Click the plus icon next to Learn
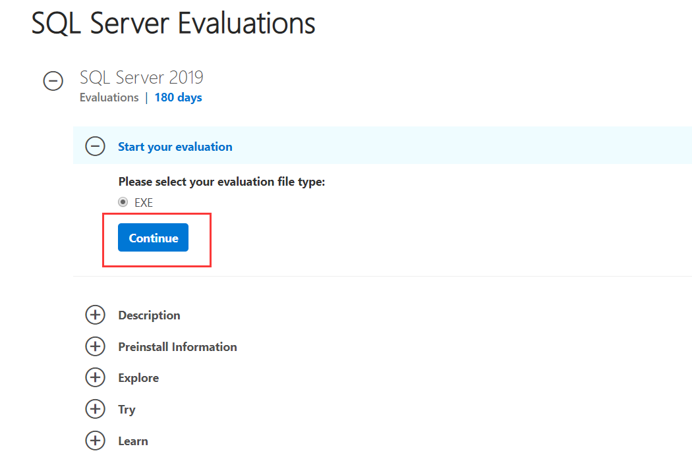This screenshot has width=692, height=459. (x=96, y=441)
